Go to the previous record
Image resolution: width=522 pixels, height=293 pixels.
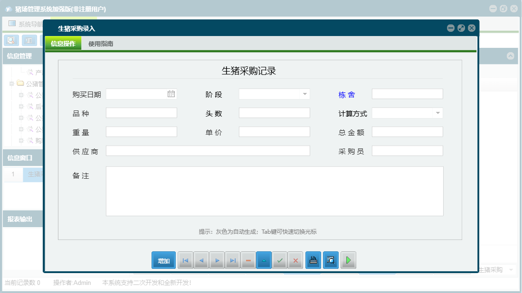[201, 260]
